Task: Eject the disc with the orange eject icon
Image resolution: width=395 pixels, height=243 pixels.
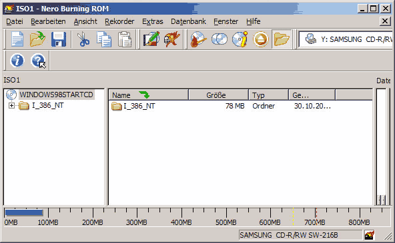Action: [260, 39]
